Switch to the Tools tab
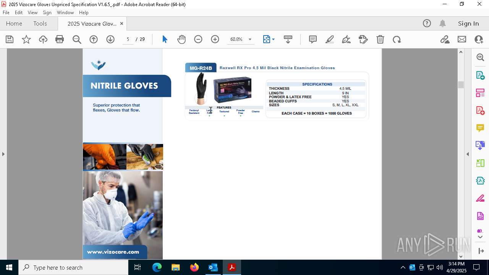Image resolution: width=489 pixels, height=275 pixels. (x=40, y=24)
